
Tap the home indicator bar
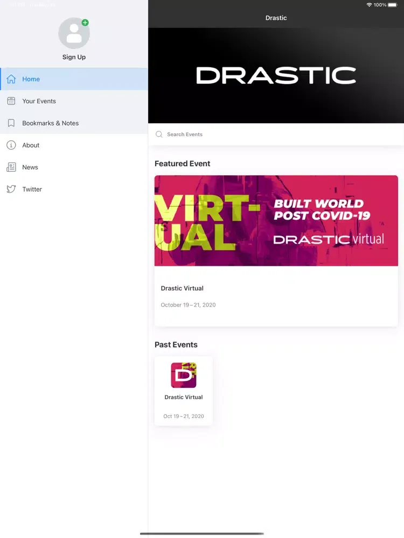[x=202, y=534]
